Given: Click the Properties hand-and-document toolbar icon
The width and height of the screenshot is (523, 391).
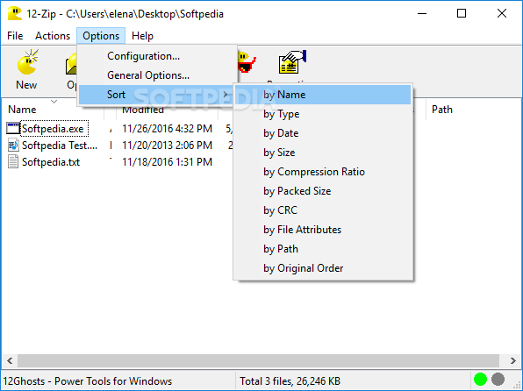Looking at the screenshot, I should click(x=292, y=62).
